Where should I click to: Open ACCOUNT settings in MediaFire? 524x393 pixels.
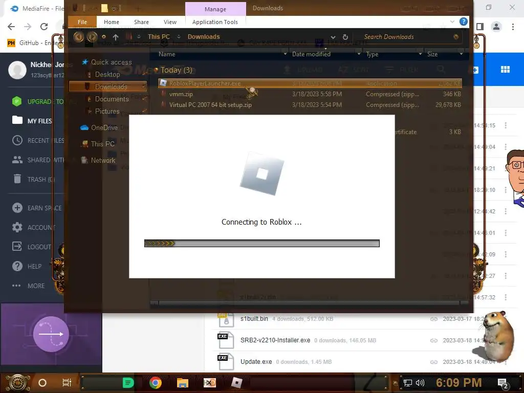point(34,228)
